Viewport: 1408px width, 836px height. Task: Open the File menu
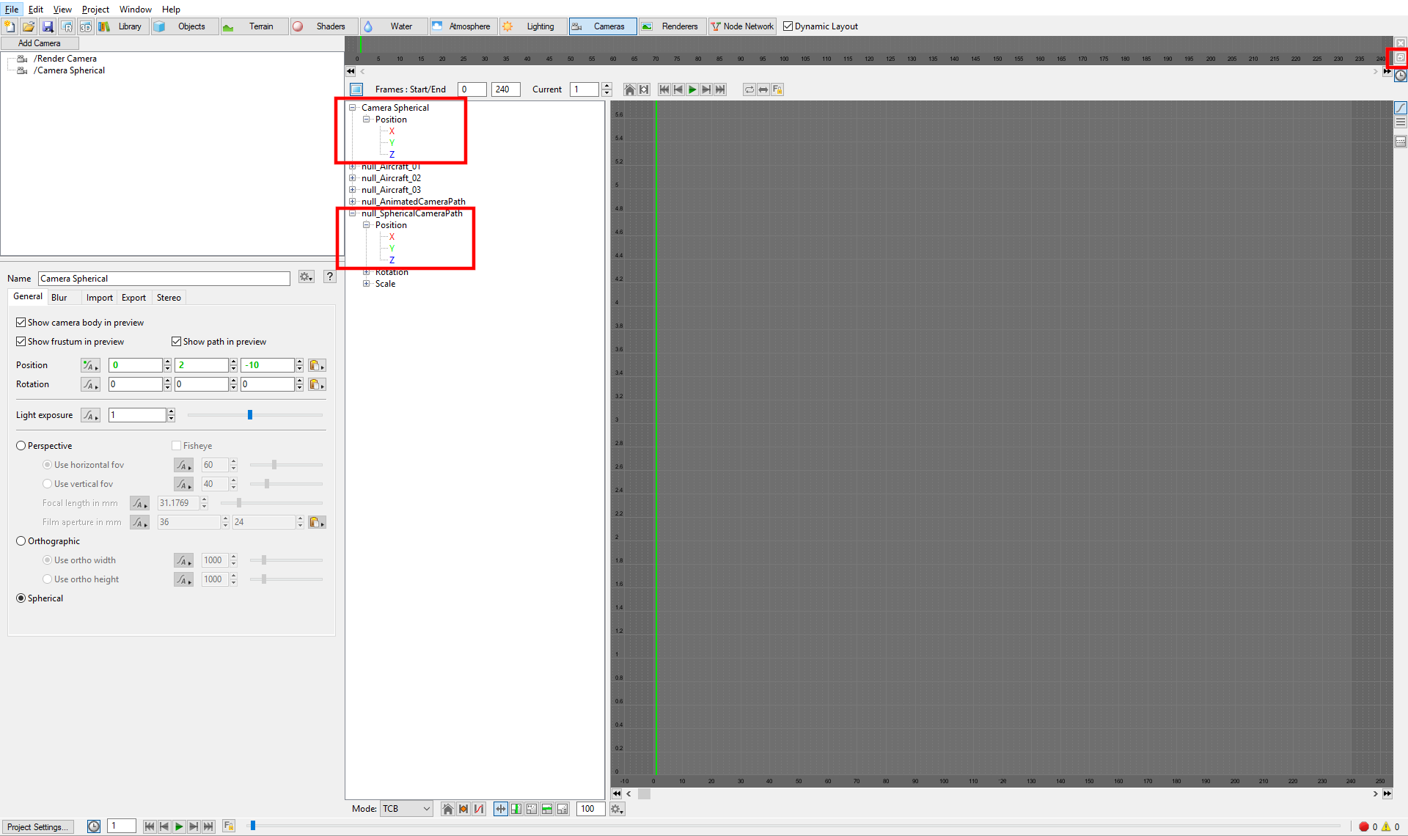(x=11, y=10)
